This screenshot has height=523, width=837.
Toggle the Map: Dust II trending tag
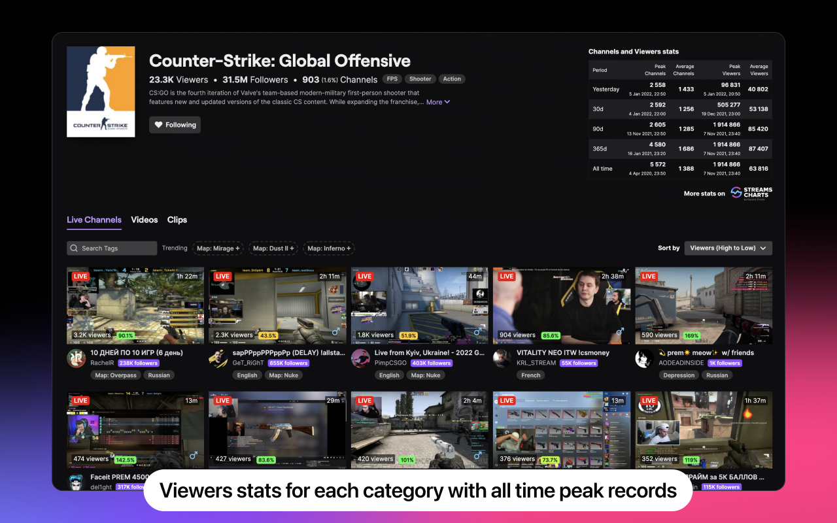click(x=273, y=248)
